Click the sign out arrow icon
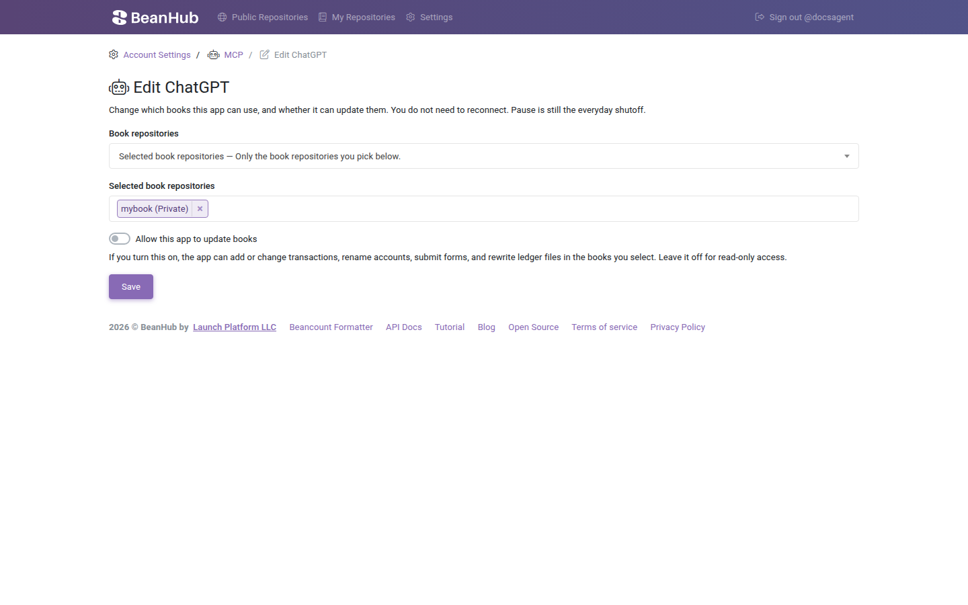The height and width of the screenshot is (605, 968). (760, 17)
